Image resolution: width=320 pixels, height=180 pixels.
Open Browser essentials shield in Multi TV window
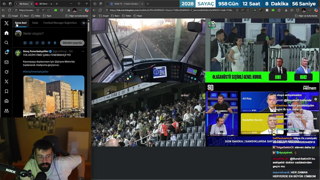tap(298, 10)
